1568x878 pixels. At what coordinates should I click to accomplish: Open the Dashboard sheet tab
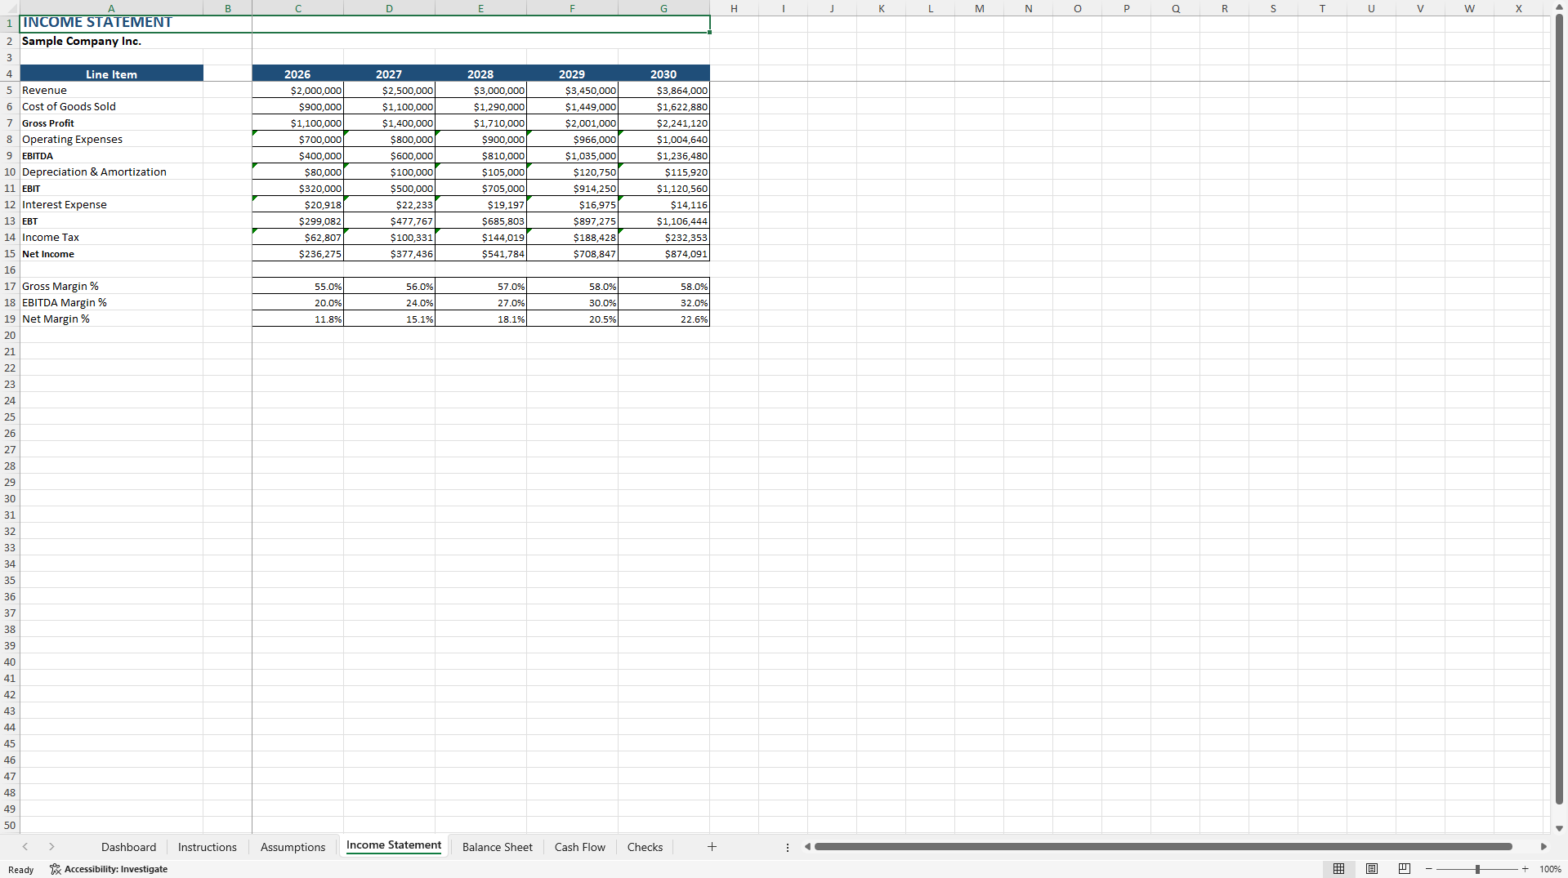[128, 847]
